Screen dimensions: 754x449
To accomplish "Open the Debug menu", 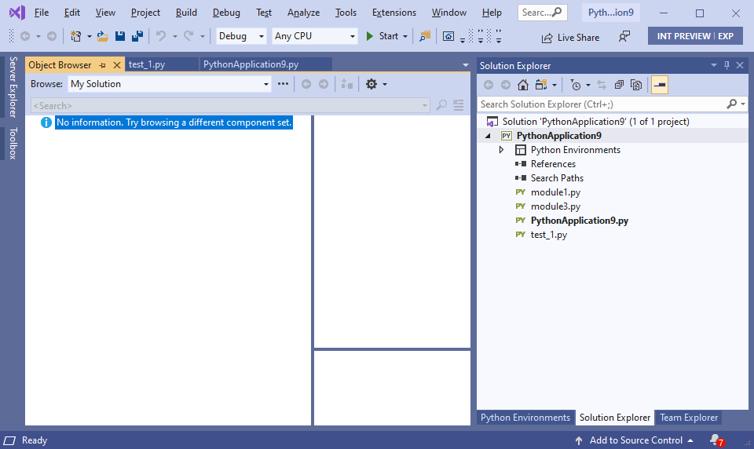I will pyautogui.click(x=226, y=13).
